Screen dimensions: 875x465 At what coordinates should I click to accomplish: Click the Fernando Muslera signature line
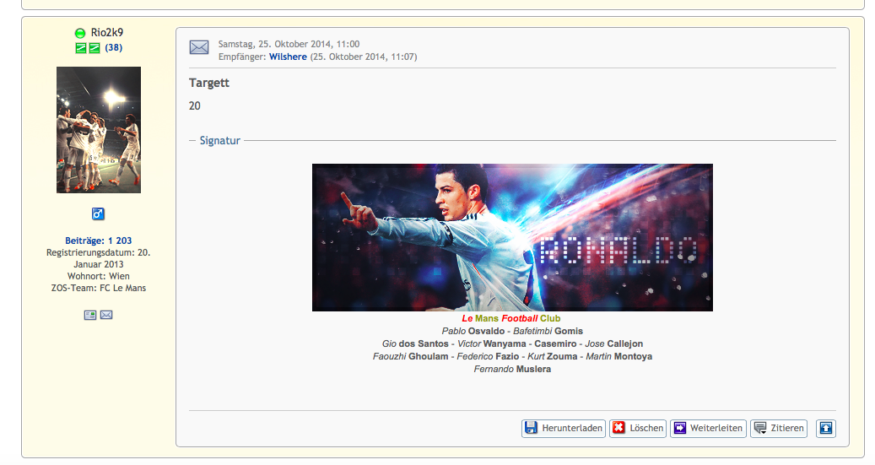[x=512, y=369]
